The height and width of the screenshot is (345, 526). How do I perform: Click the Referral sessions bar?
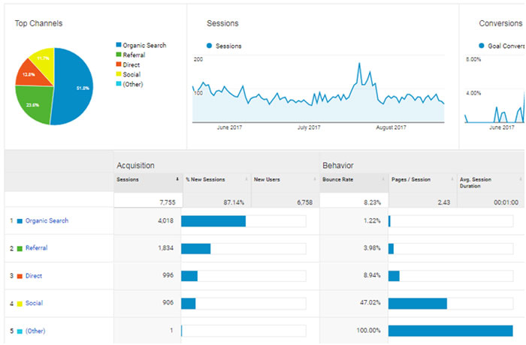(196, 248)
